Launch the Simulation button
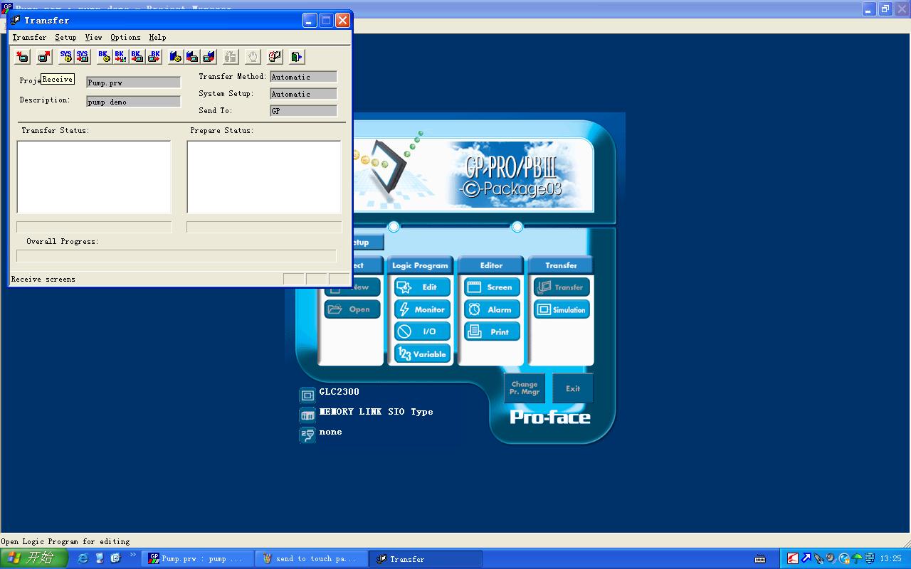 [x=562, y=309]
